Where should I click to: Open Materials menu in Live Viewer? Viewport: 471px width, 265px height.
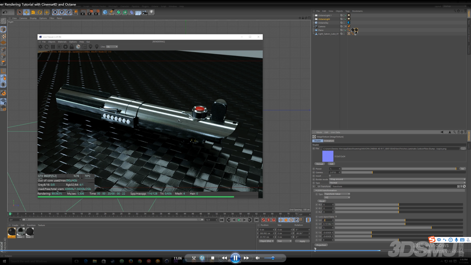(62, 42)
